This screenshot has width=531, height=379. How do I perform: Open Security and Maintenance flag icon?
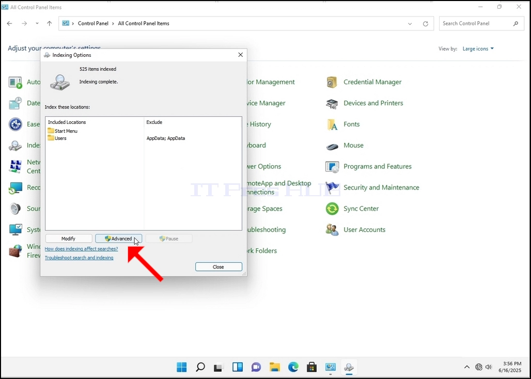332,188
